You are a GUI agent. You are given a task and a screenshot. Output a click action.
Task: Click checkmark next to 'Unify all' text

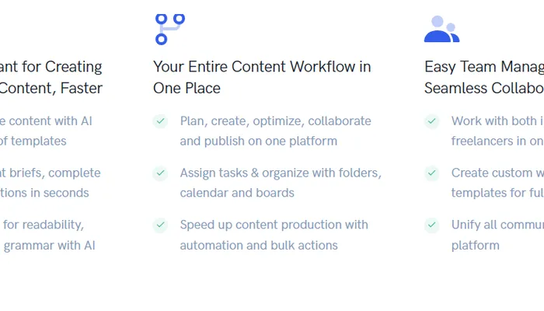point(431,225)
